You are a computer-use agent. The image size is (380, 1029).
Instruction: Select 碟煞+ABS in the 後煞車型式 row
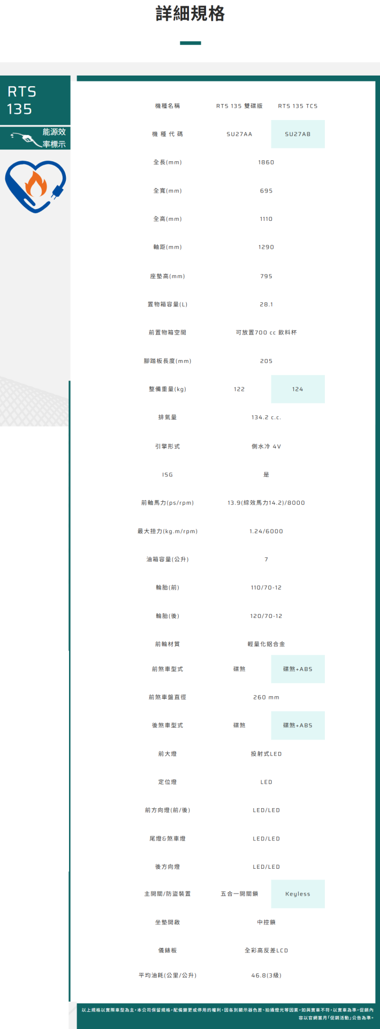pos(298,725)
